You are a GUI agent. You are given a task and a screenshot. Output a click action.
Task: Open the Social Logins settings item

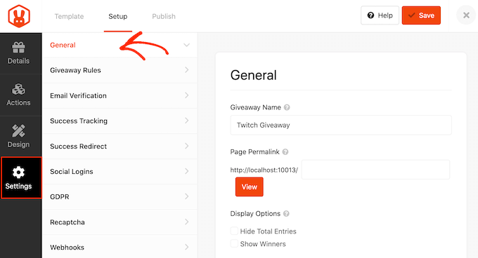click(x=119, y=171)
